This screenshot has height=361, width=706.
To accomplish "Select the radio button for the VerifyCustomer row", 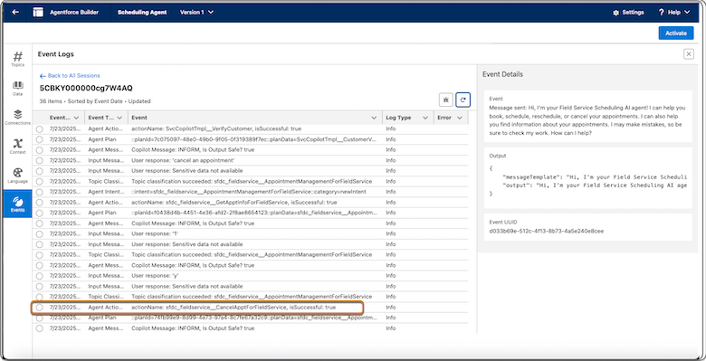I will (x=40, y=129).
